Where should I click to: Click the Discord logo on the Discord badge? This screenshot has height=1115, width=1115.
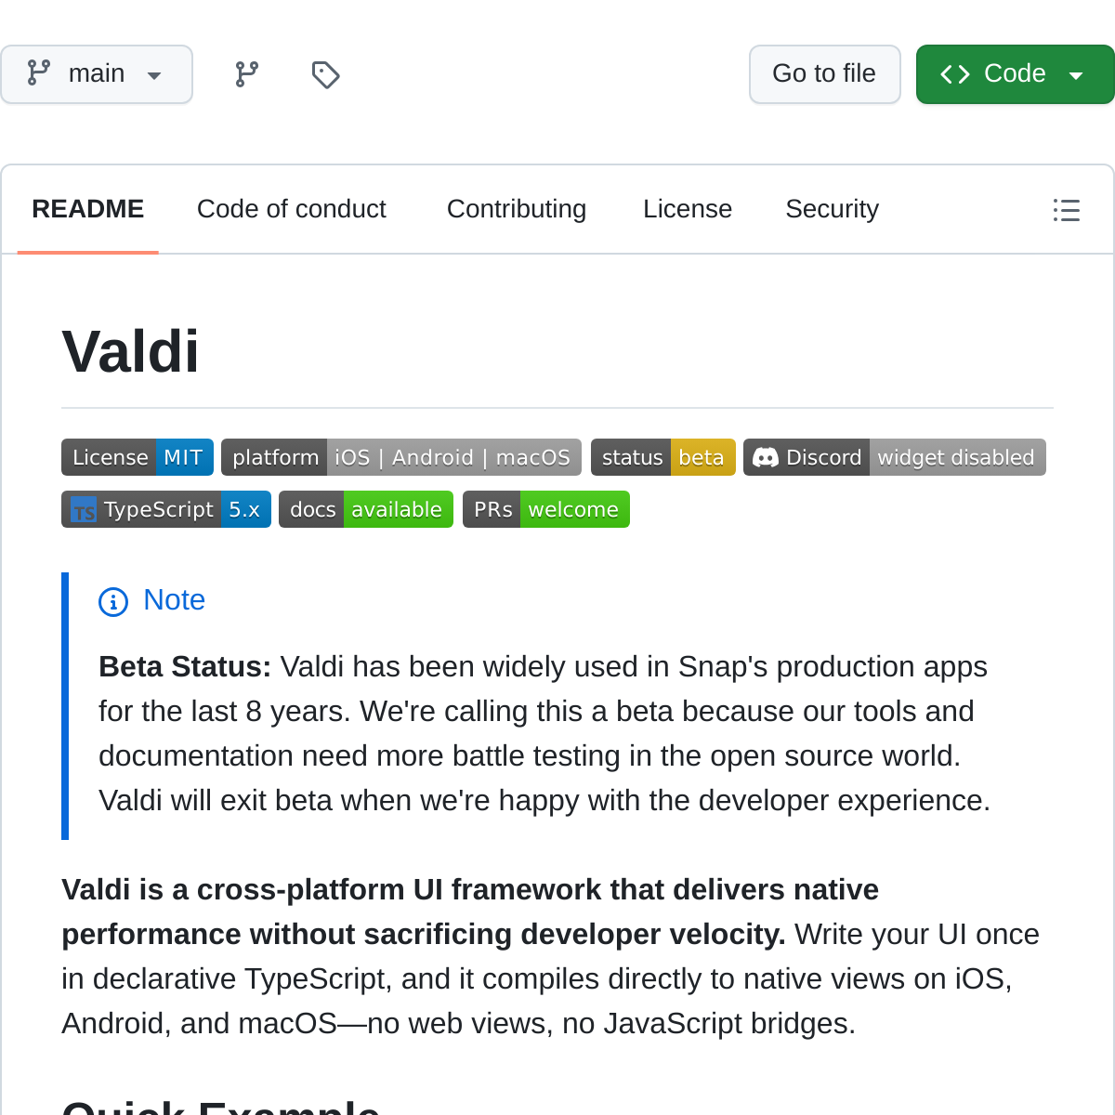pyautogui.click(x=766, y=457)
